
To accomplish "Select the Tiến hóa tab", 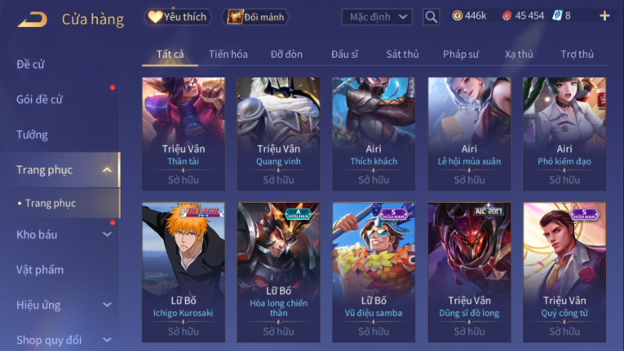I will pyautogui.click(x=228, y=54).
